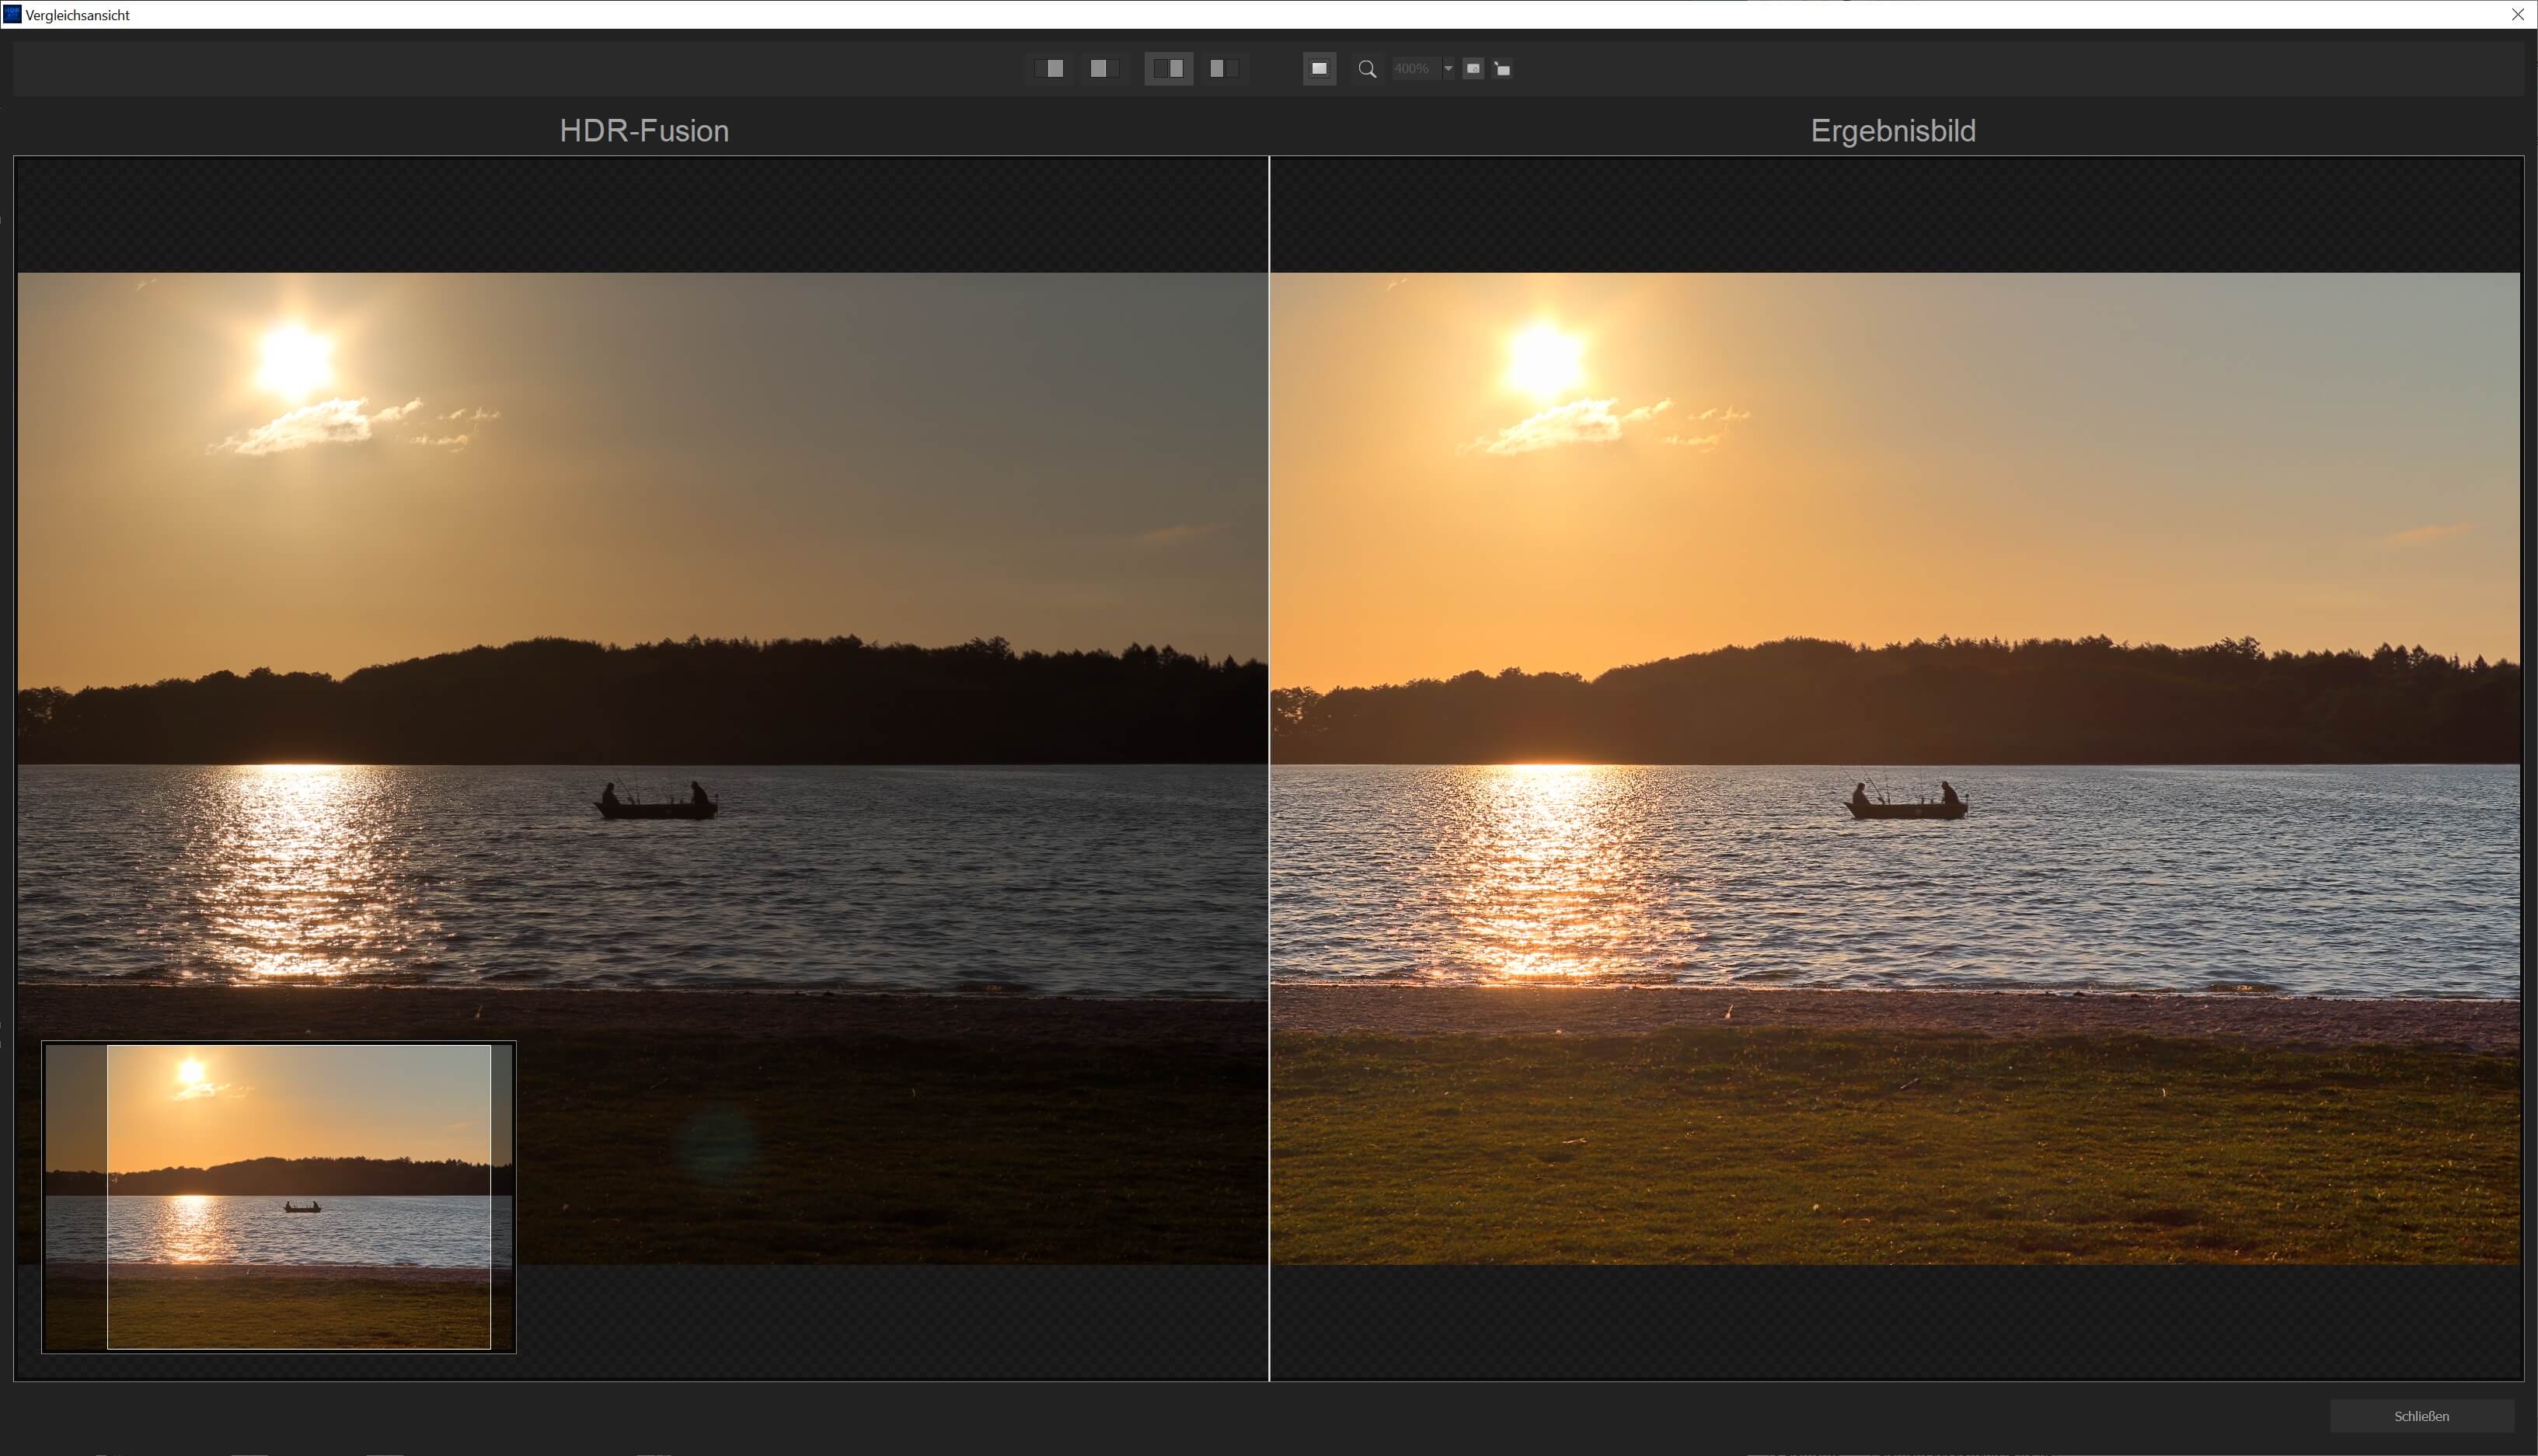Click the sun in the HDR-Fusion image
Viewport: 2538px width, 1456px height.
[294, 359]
